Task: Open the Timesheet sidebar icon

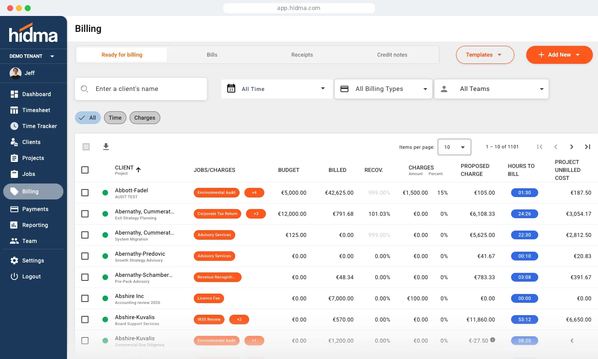Action: (x=14, y=110)
